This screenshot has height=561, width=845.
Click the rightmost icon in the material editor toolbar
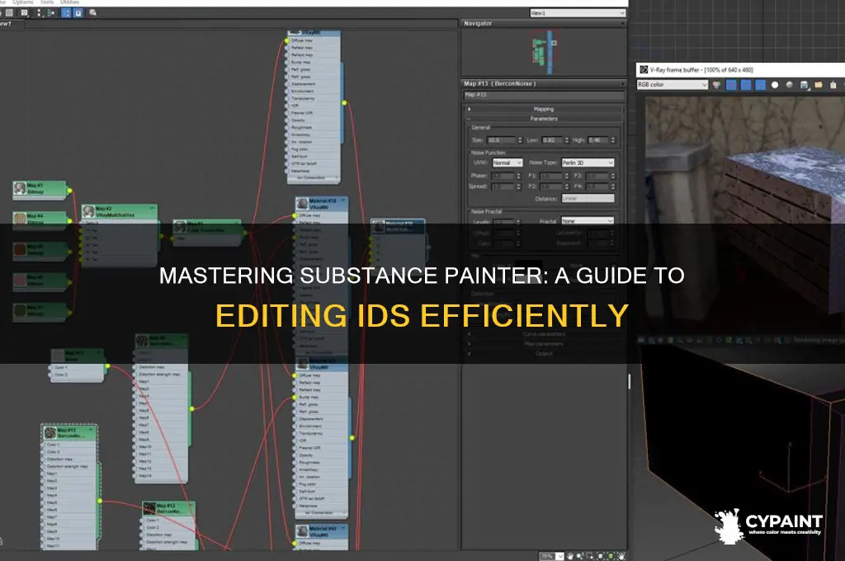pos(92,12)
